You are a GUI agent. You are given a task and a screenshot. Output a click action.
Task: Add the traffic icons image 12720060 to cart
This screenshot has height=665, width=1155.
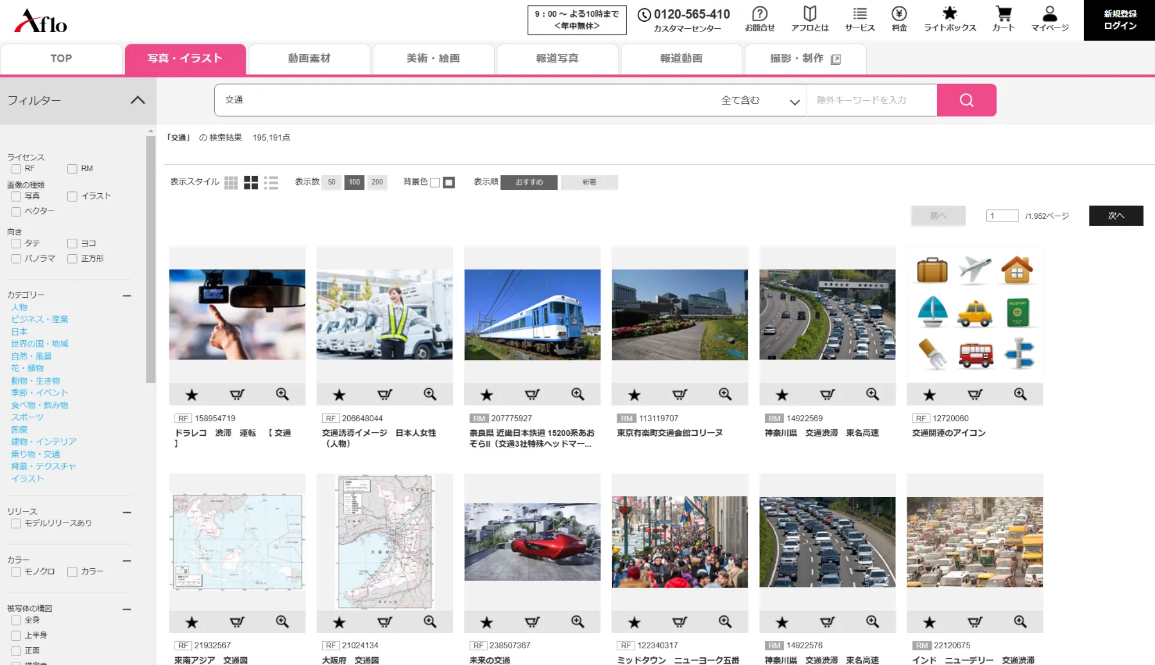pyautogui.click(x=975, y=395)
